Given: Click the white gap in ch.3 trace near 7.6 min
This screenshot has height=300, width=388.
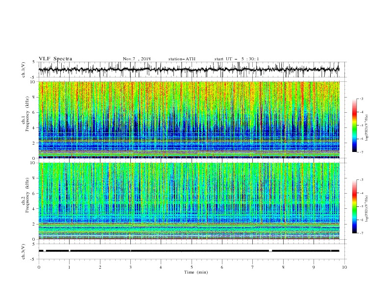Looking at the screenshot, I should click(x=270, y=251).
